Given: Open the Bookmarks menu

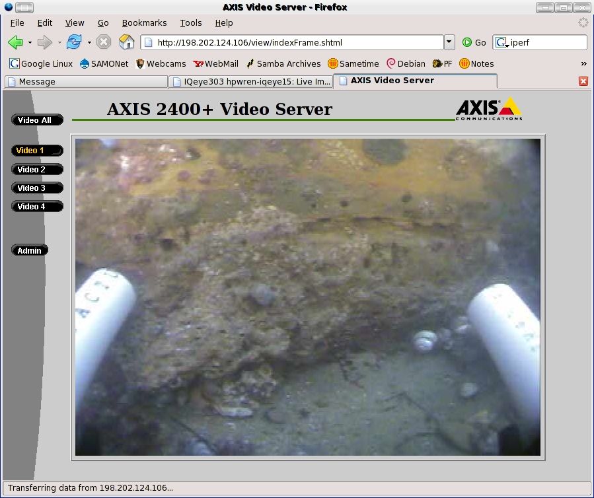Looking at the screenshot, I should (x=144, y=22).
